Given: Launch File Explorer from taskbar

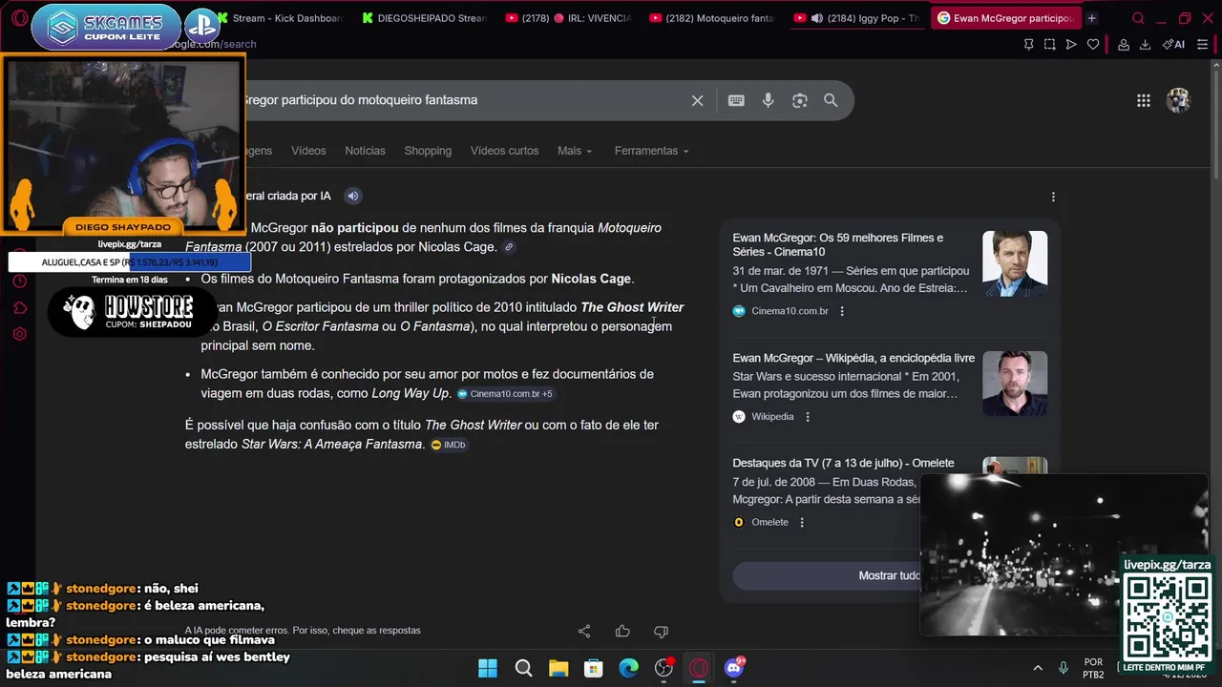Looking at the screenshot, I should [558, 668].
